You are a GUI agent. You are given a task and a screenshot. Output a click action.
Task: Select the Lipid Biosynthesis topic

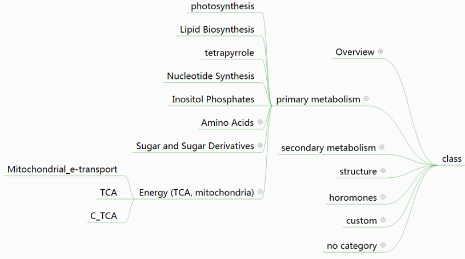(217, 29)
